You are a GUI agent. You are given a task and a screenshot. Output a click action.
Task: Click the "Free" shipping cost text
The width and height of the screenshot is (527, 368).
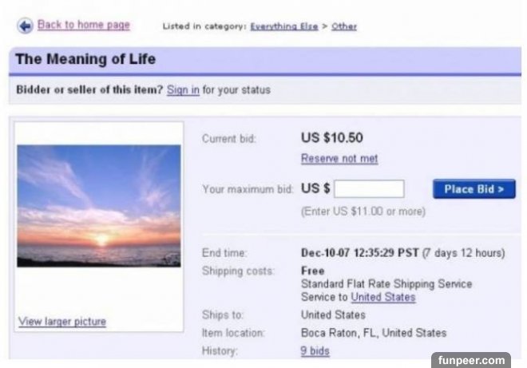pyautogui.click(x=312, y=271)
